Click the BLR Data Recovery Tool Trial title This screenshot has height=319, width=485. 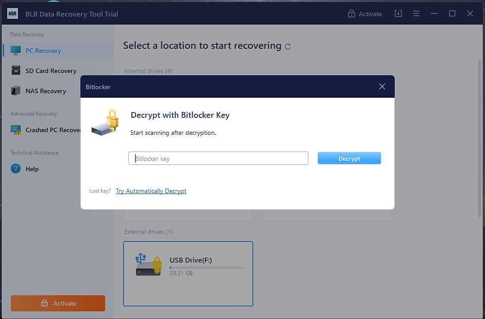(x=72, y=14)
